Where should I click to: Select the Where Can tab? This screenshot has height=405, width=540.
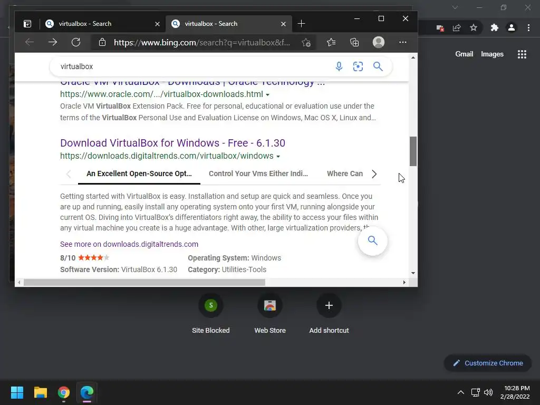(345, 173)
